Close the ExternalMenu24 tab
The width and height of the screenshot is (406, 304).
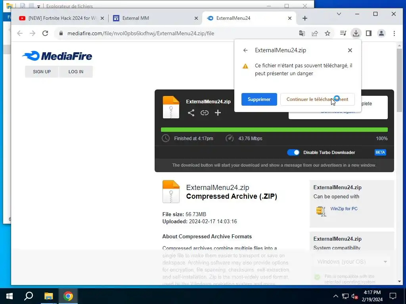coord(290,18)
